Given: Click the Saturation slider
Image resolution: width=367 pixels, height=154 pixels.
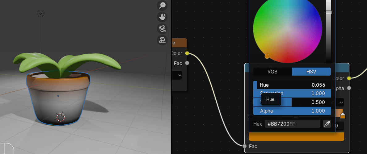Looking at the screenshot, I should coord(292,93).
